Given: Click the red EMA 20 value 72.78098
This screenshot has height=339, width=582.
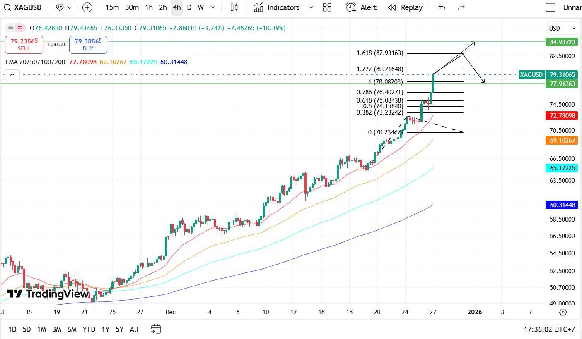Looking at the screenshot, I should click(x=83, y=62).
